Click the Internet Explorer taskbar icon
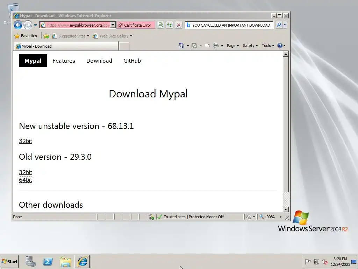This screenshot has height=269, width=358. pyautogui.click(x=83, y=261)
